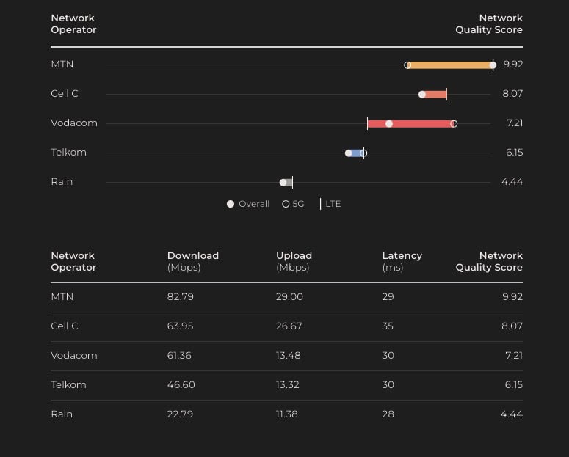This screenshot has height=457, width=569.
Task: Click Telkom's 13.32 upload value
Action: 289,385
